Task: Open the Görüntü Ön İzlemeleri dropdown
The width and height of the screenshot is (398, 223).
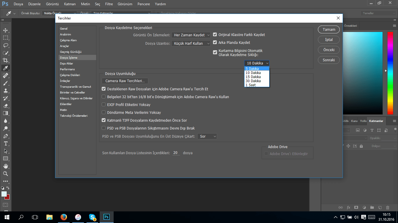Action: [x=191, y=35]
